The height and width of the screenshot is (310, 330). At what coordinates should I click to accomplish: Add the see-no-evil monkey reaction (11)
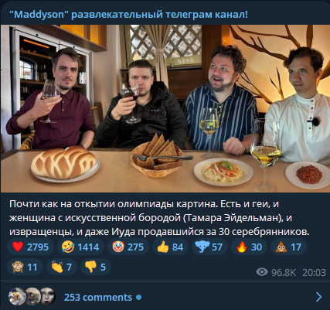click(25, 267)
